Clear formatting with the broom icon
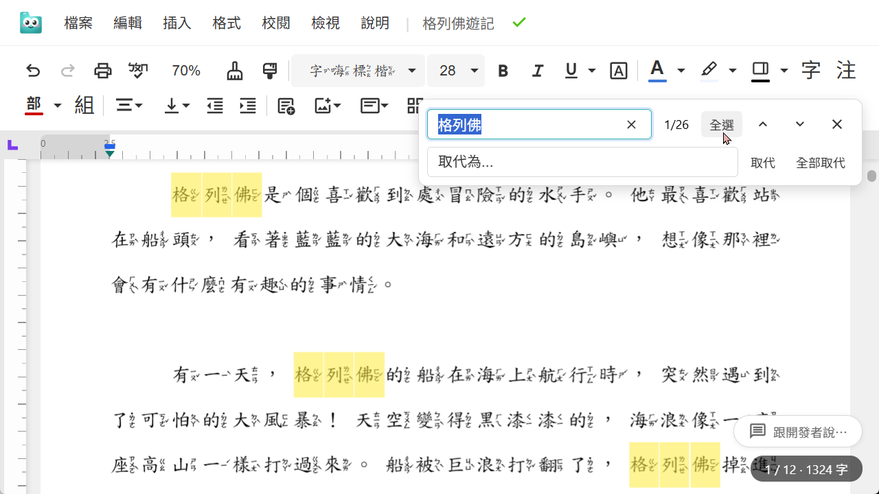This screenshot has width=879, height=494. click(235, 71)
